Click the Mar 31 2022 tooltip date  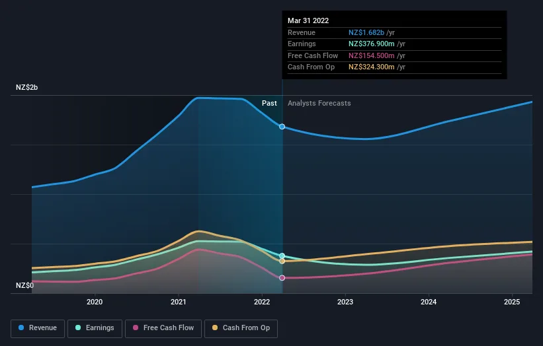point(308,21)
